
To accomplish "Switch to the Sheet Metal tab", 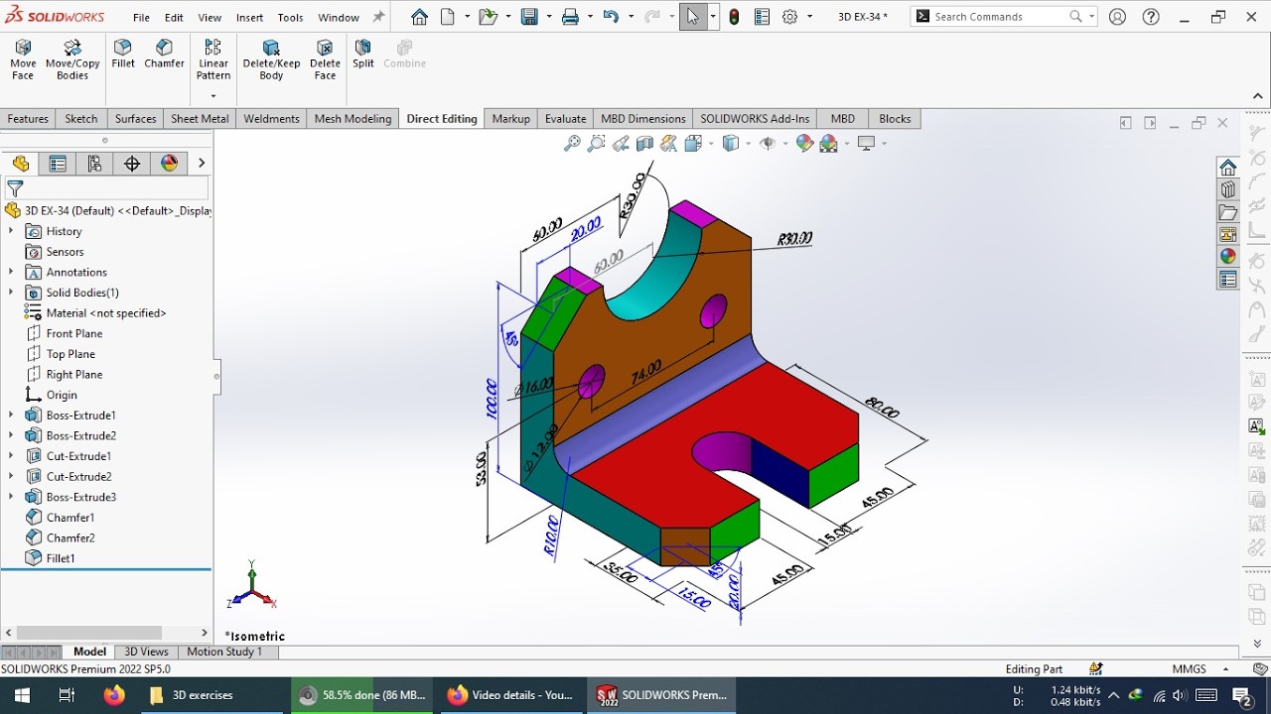I will pos(200,119).
